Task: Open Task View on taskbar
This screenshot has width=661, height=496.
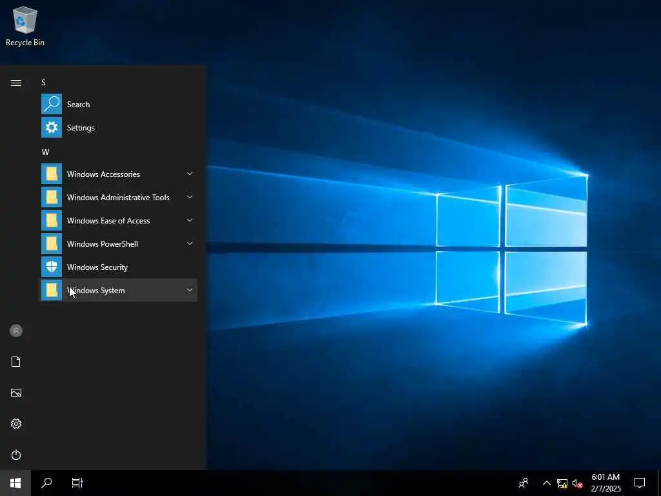Action: pos(77,483)
